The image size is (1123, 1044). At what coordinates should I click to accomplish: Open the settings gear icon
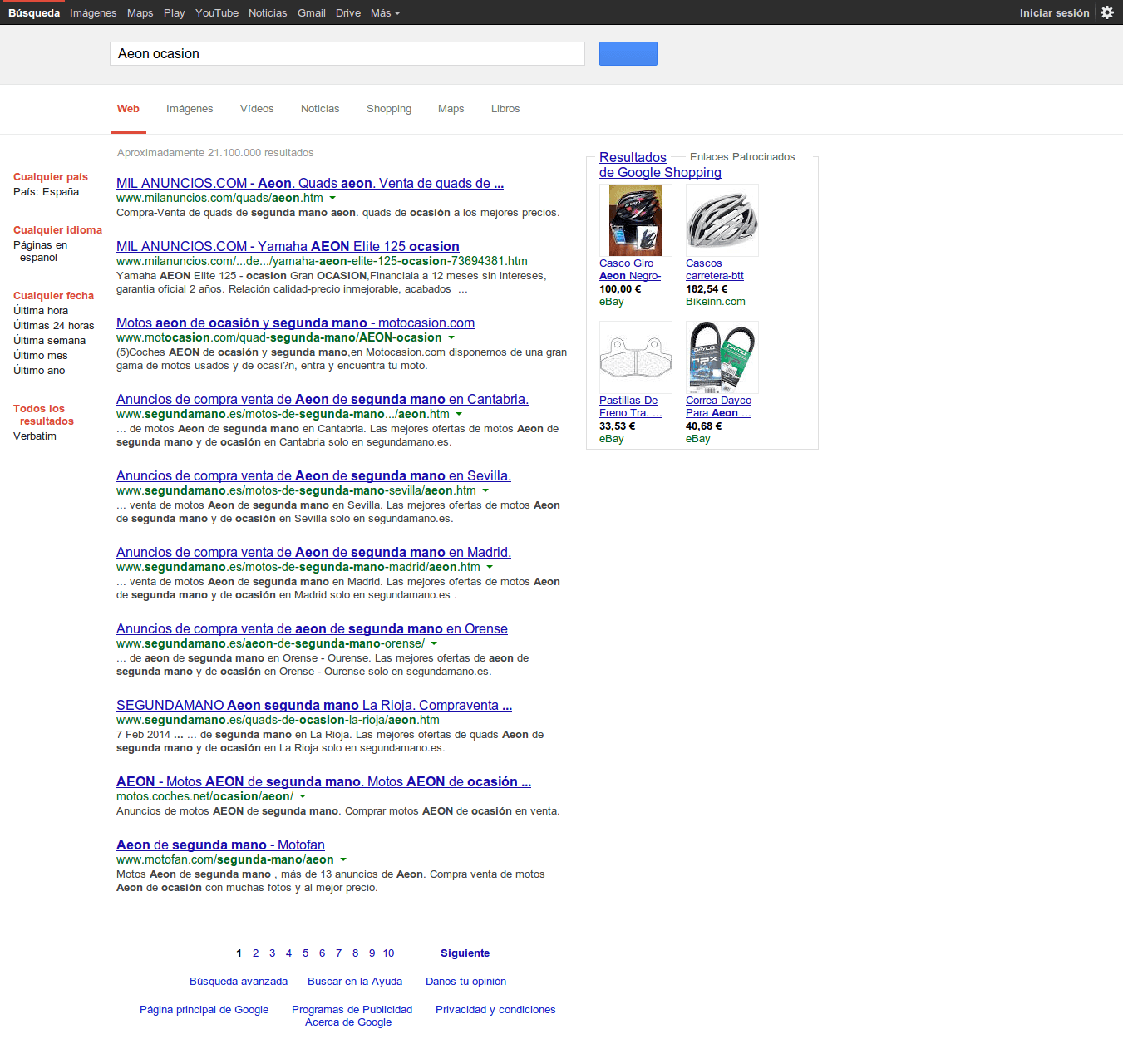(1107, 12)
